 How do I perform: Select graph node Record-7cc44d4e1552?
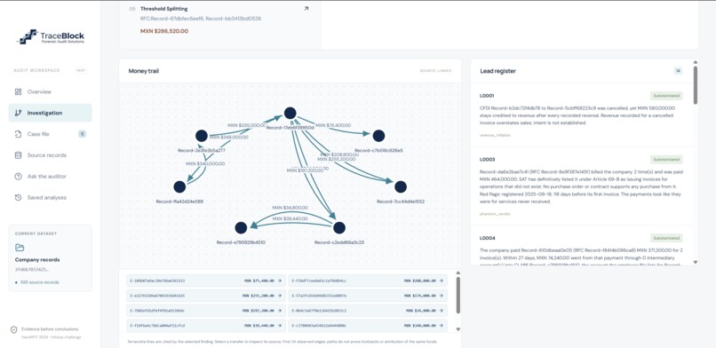(x=401, y=186)
